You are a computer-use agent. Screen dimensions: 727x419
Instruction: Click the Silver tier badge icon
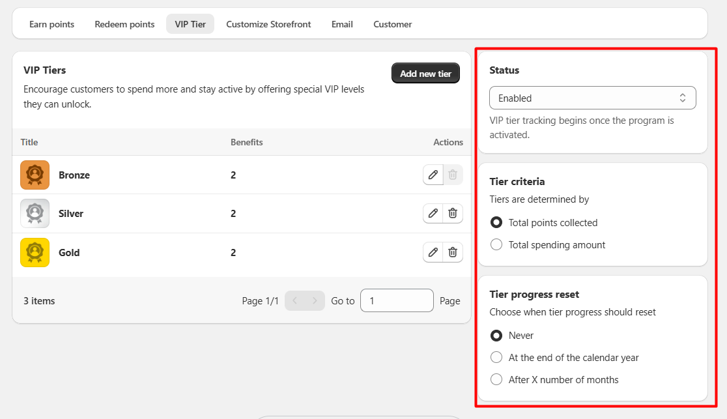tap(35, 213)
